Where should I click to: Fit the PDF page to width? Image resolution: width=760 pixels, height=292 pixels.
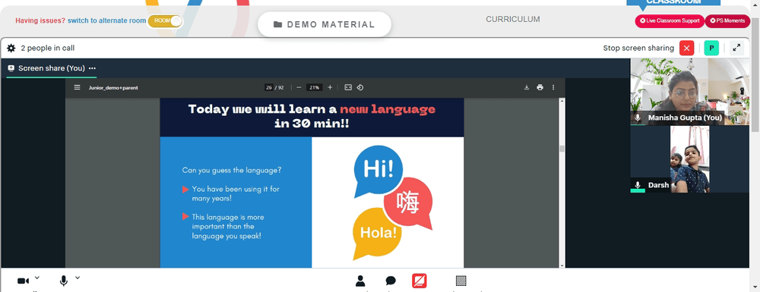coord(348,87)
